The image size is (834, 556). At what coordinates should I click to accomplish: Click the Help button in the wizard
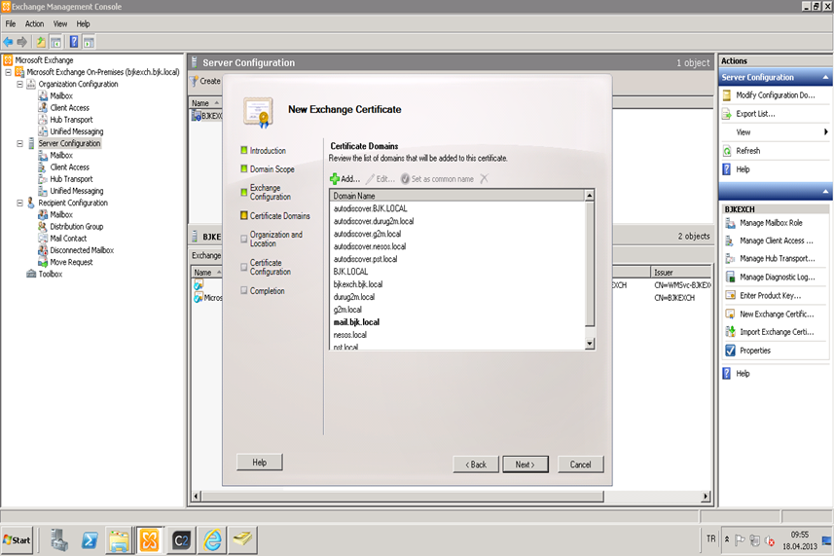(x=260, y=463)
